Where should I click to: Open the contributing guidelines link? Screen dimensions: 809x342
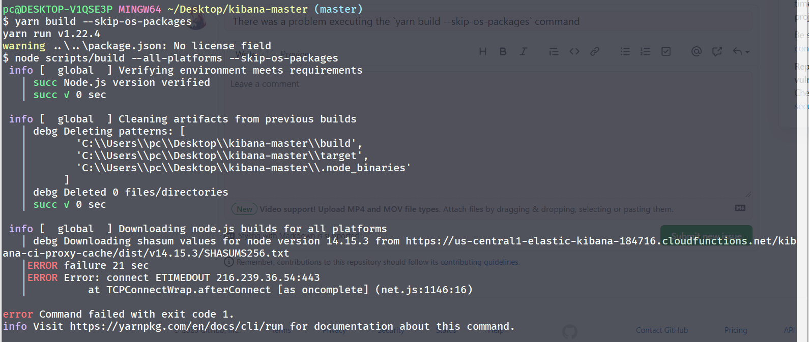pos(479,262)
